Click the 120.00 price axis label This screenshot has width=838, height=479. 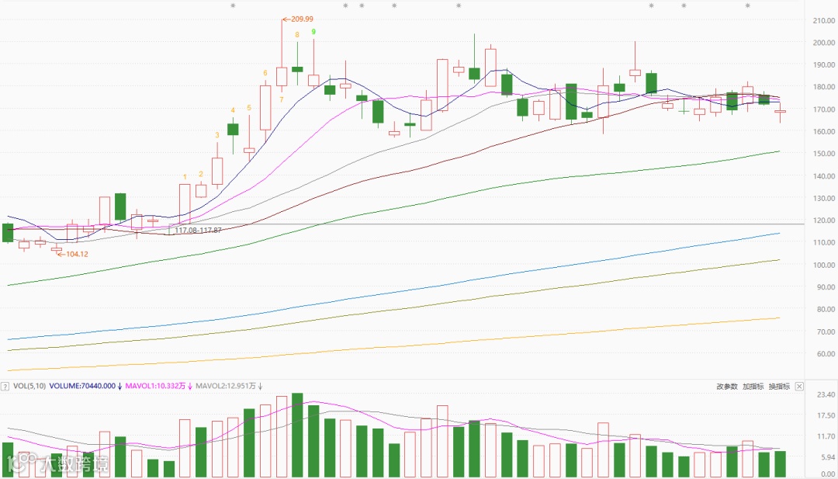(823, 220)
